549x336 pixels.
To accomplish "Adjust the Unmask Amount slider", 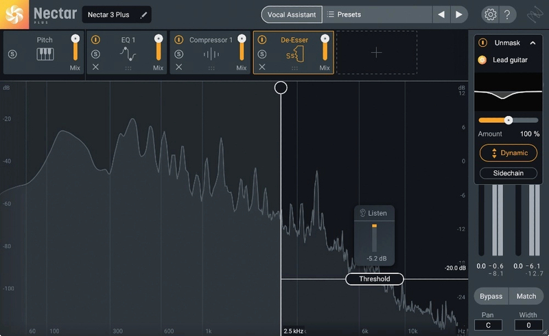I will (x=509, y=120).
